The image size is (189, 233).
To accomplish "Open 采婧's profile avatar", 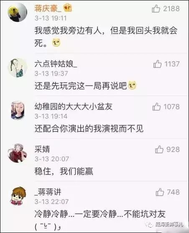I will [18, 153].
